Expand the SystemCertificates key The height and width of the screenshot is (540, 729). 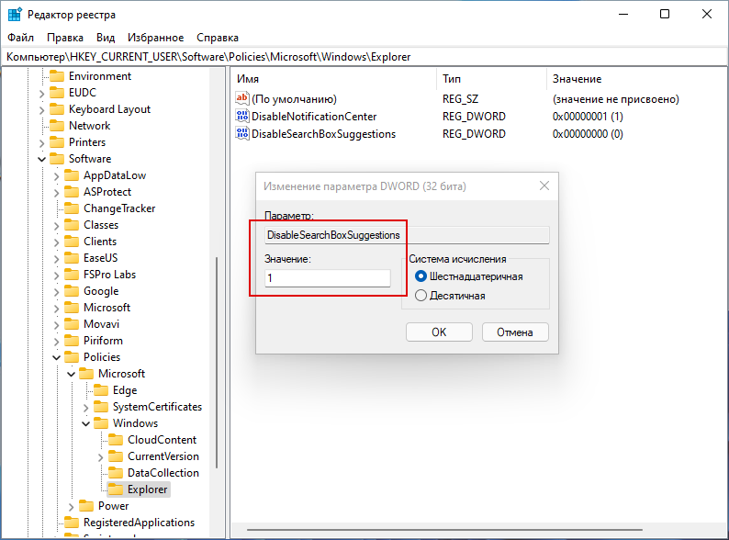tap(86, 408)
